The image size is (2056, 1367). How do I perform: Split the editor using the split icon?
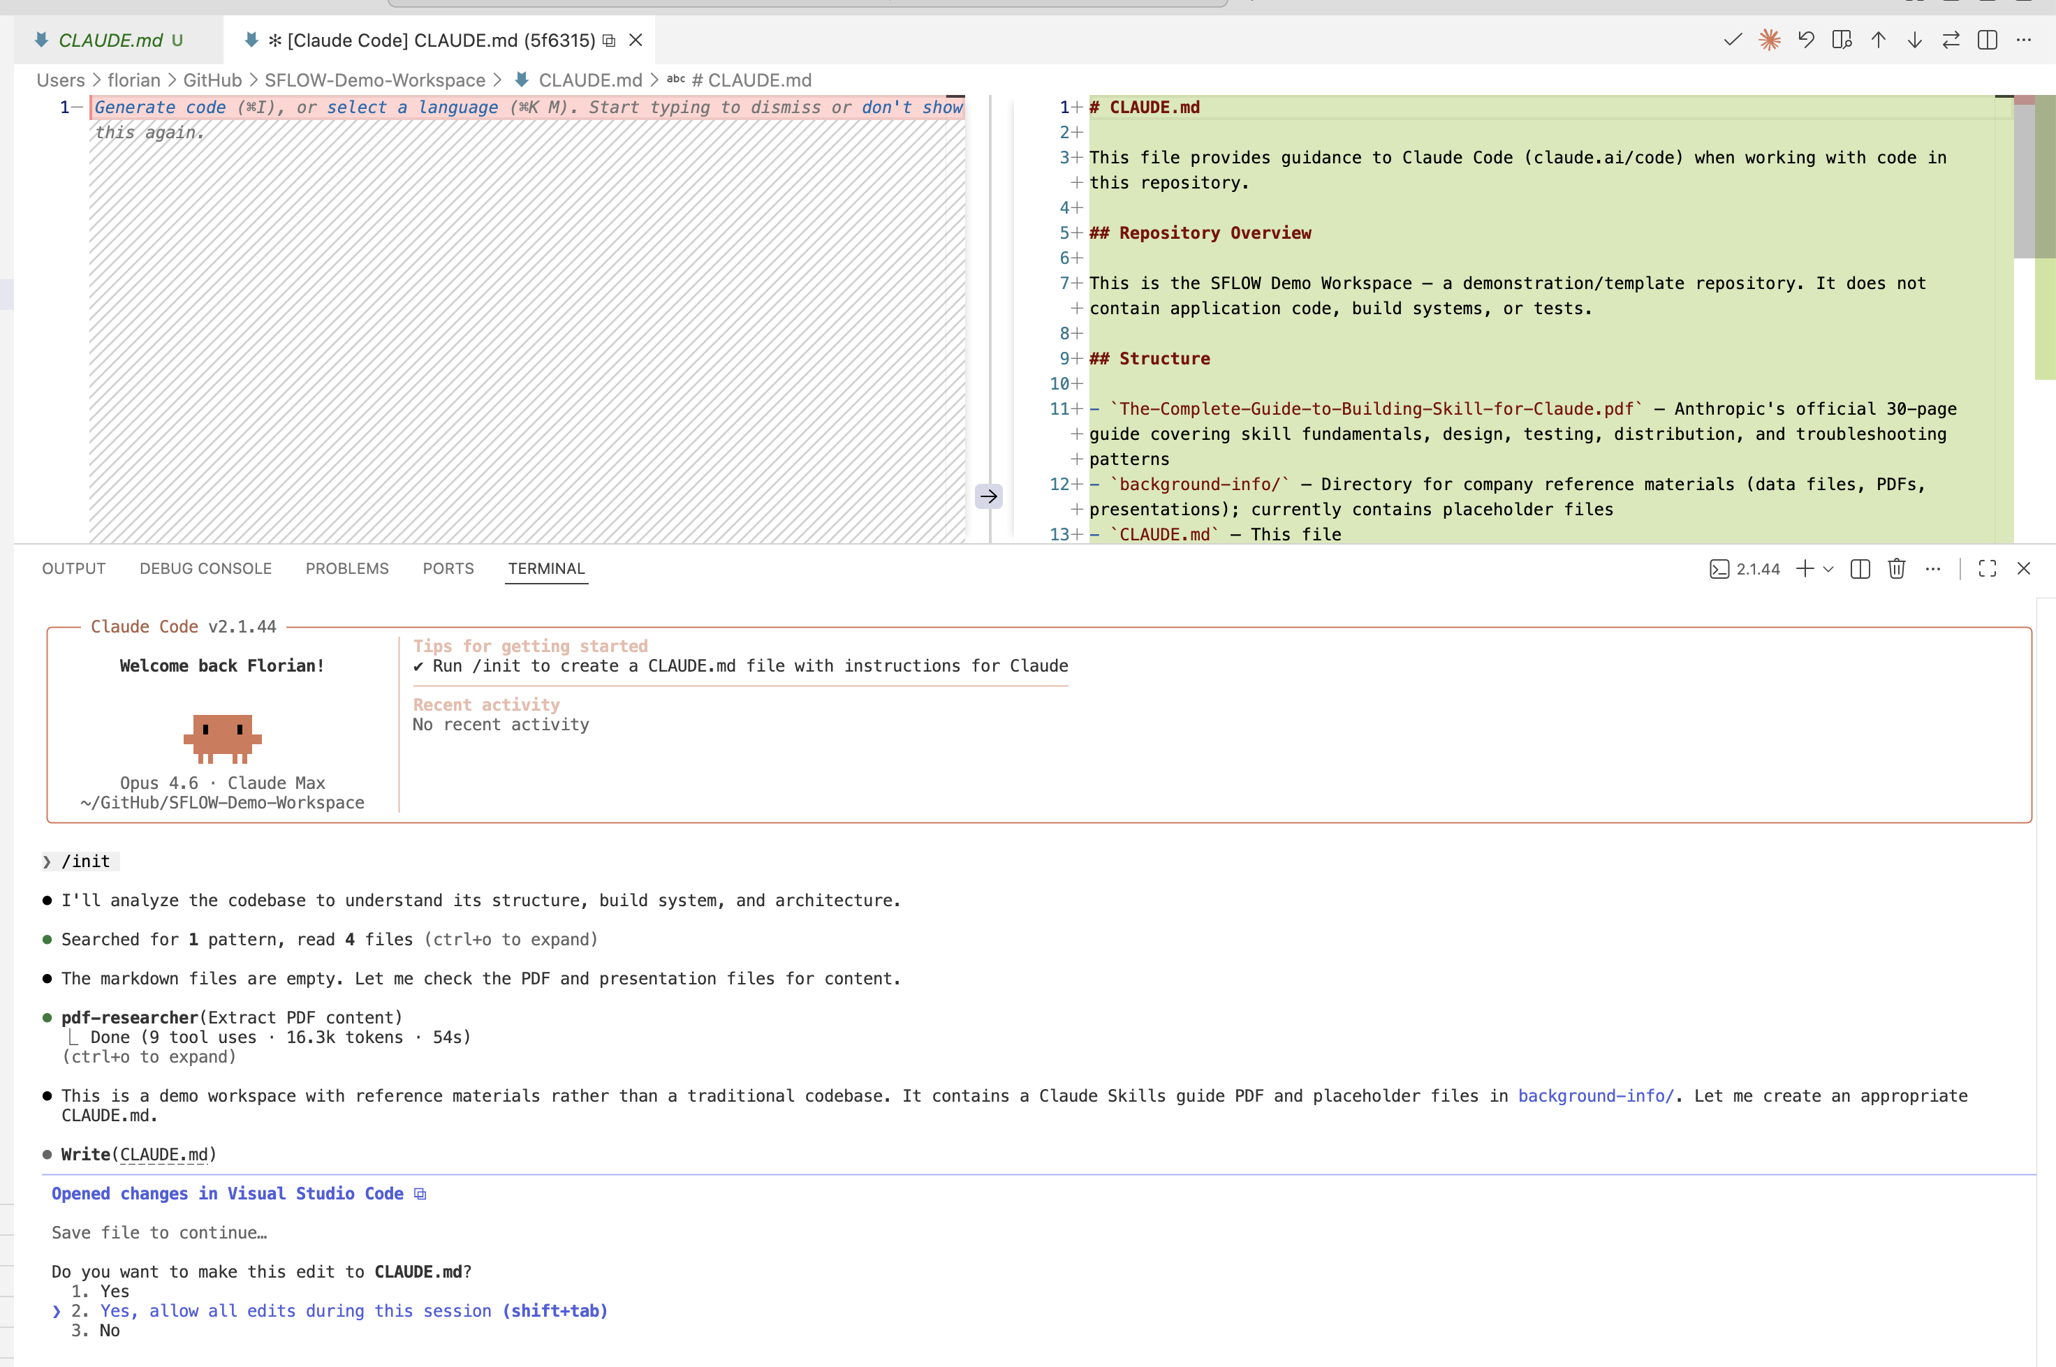[1988, 39]
